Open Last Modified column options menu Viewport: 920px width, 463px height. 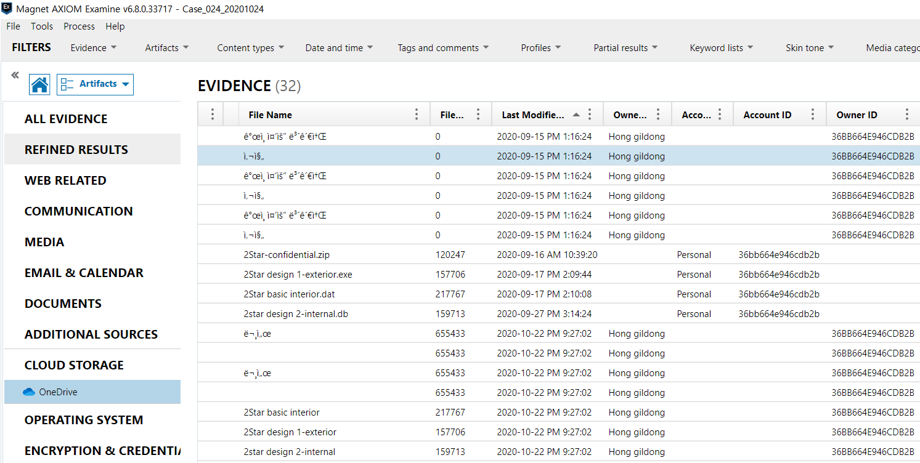[590, 115]
